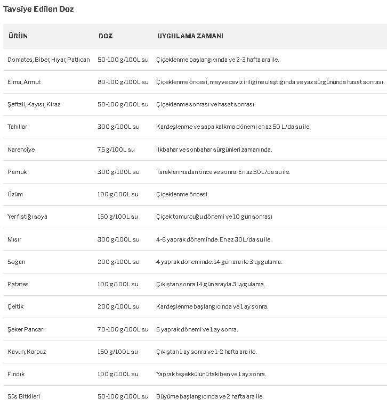Click the DOZ column header
387x407 pixels.
tap(106, 36)
